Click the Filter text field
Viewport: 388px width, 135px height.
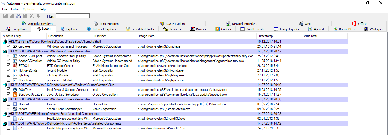pos(72,16)
